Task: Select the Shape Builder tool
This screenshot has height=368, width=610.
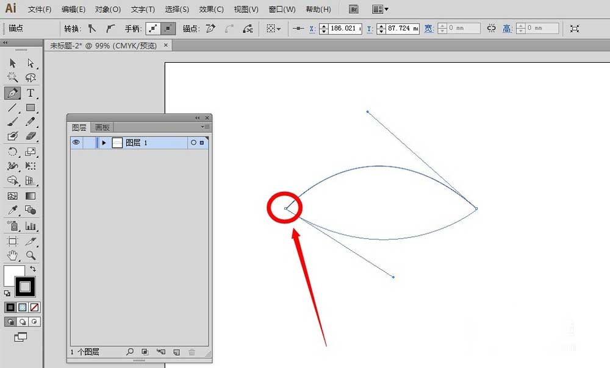Action: point(12,181)
